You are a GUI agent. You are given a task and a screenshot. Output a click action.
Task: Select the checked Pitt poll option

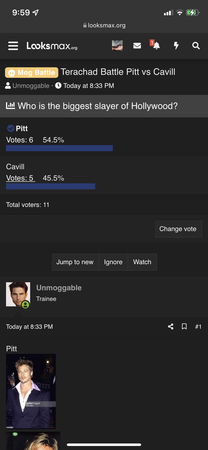pos(17,129)
